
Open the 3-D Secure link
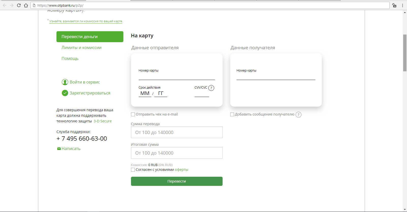click(x=103, y=121)
